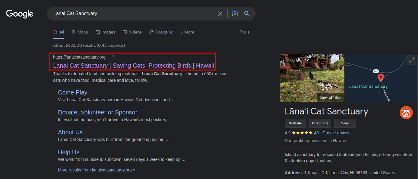Switch to the Videos tab
This screenshot has height=179, width=418.
(x=132, y=32)
